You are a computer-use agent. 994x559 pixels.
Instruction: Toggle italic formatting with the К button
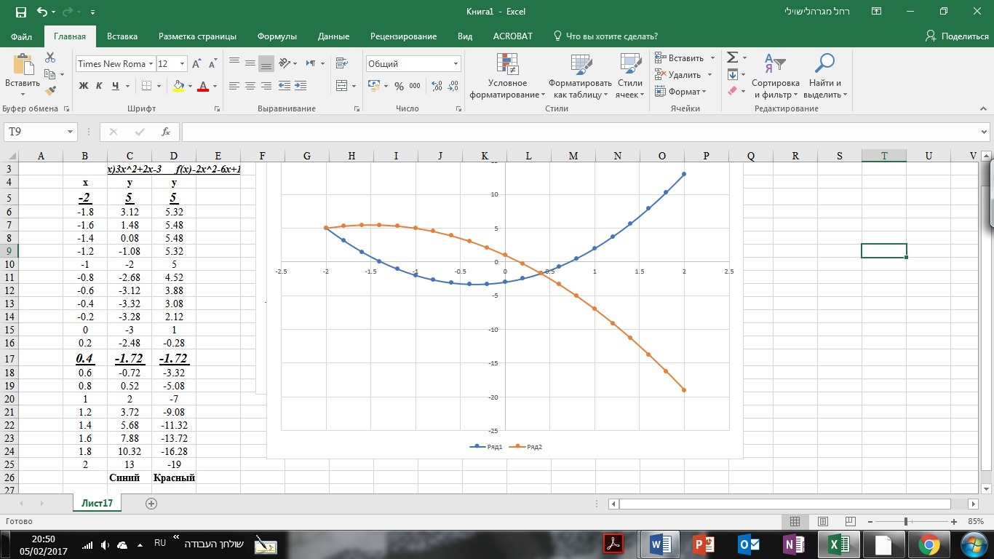(100, 86)
